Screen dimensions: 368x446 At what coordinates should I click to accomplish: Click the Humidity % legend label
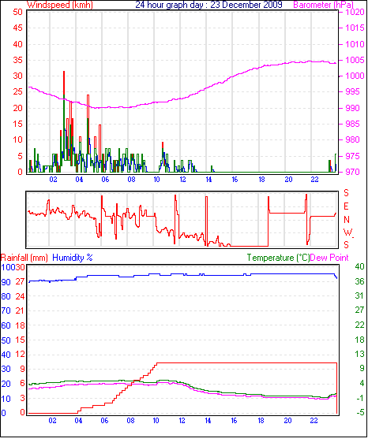tap(73, 258)
